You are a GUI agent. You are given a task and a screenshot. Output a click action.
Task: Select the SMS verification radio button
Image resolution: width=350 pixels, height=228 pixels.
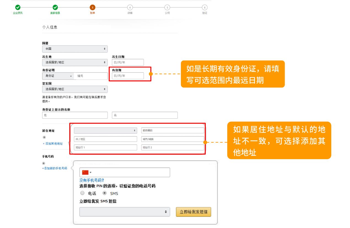(104, 193)
